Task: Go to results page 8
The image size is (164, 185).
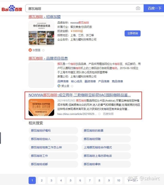Action: (99, 181)
